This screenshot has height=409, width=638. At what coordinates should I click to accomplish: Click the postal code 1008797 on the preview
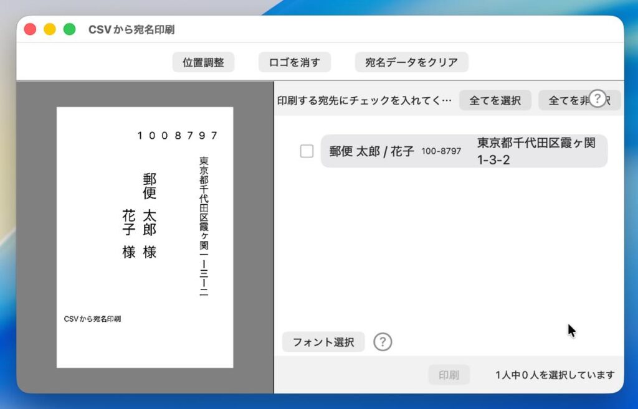[178, 136]
